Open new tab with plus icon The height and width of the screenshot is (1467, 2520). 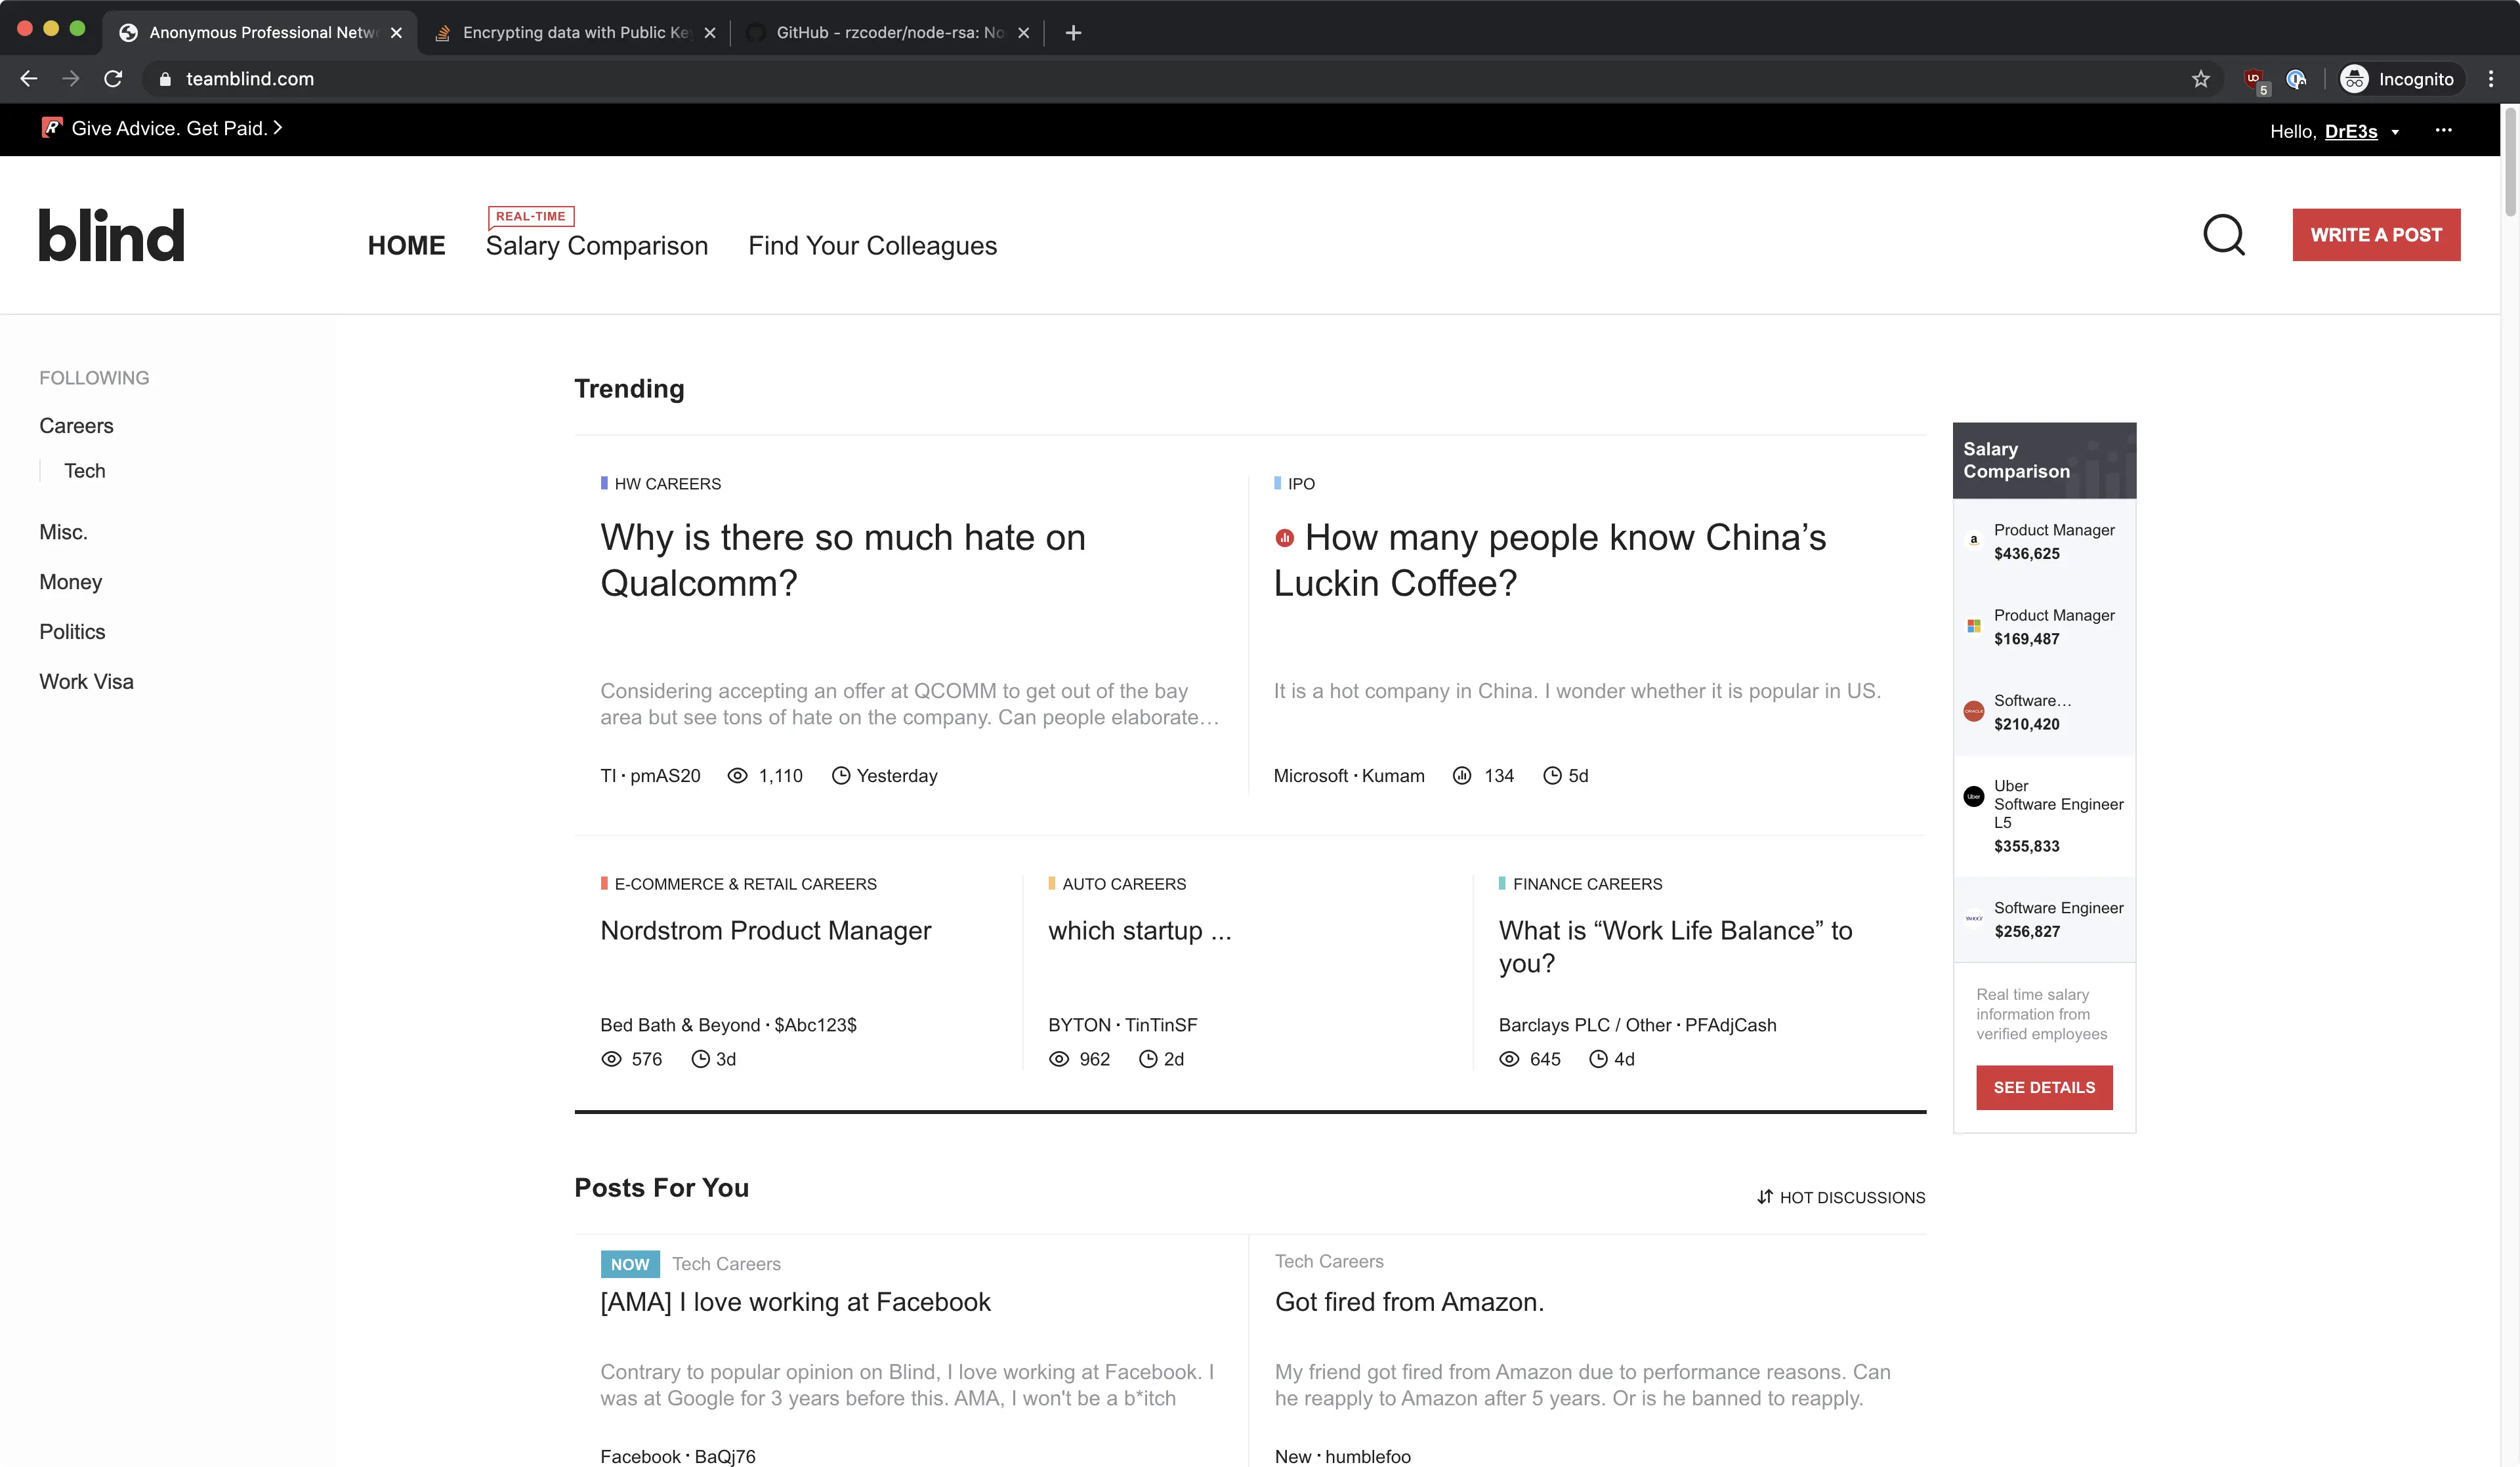point(1073,33)
